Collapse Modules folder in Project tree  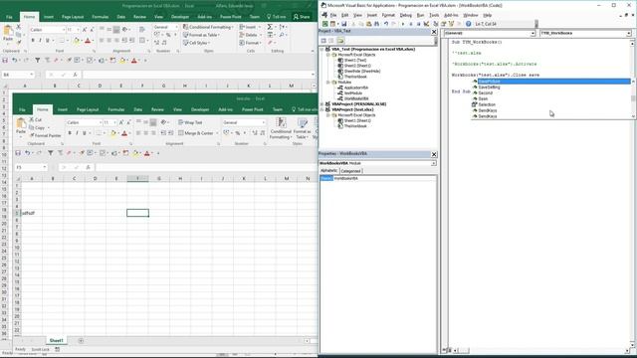328,82
